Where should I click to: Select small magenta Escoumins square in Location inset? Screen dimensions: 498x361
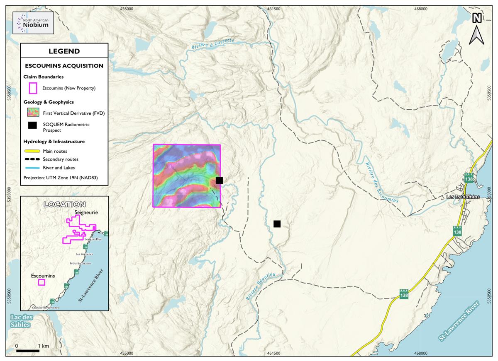pos(41,282)
